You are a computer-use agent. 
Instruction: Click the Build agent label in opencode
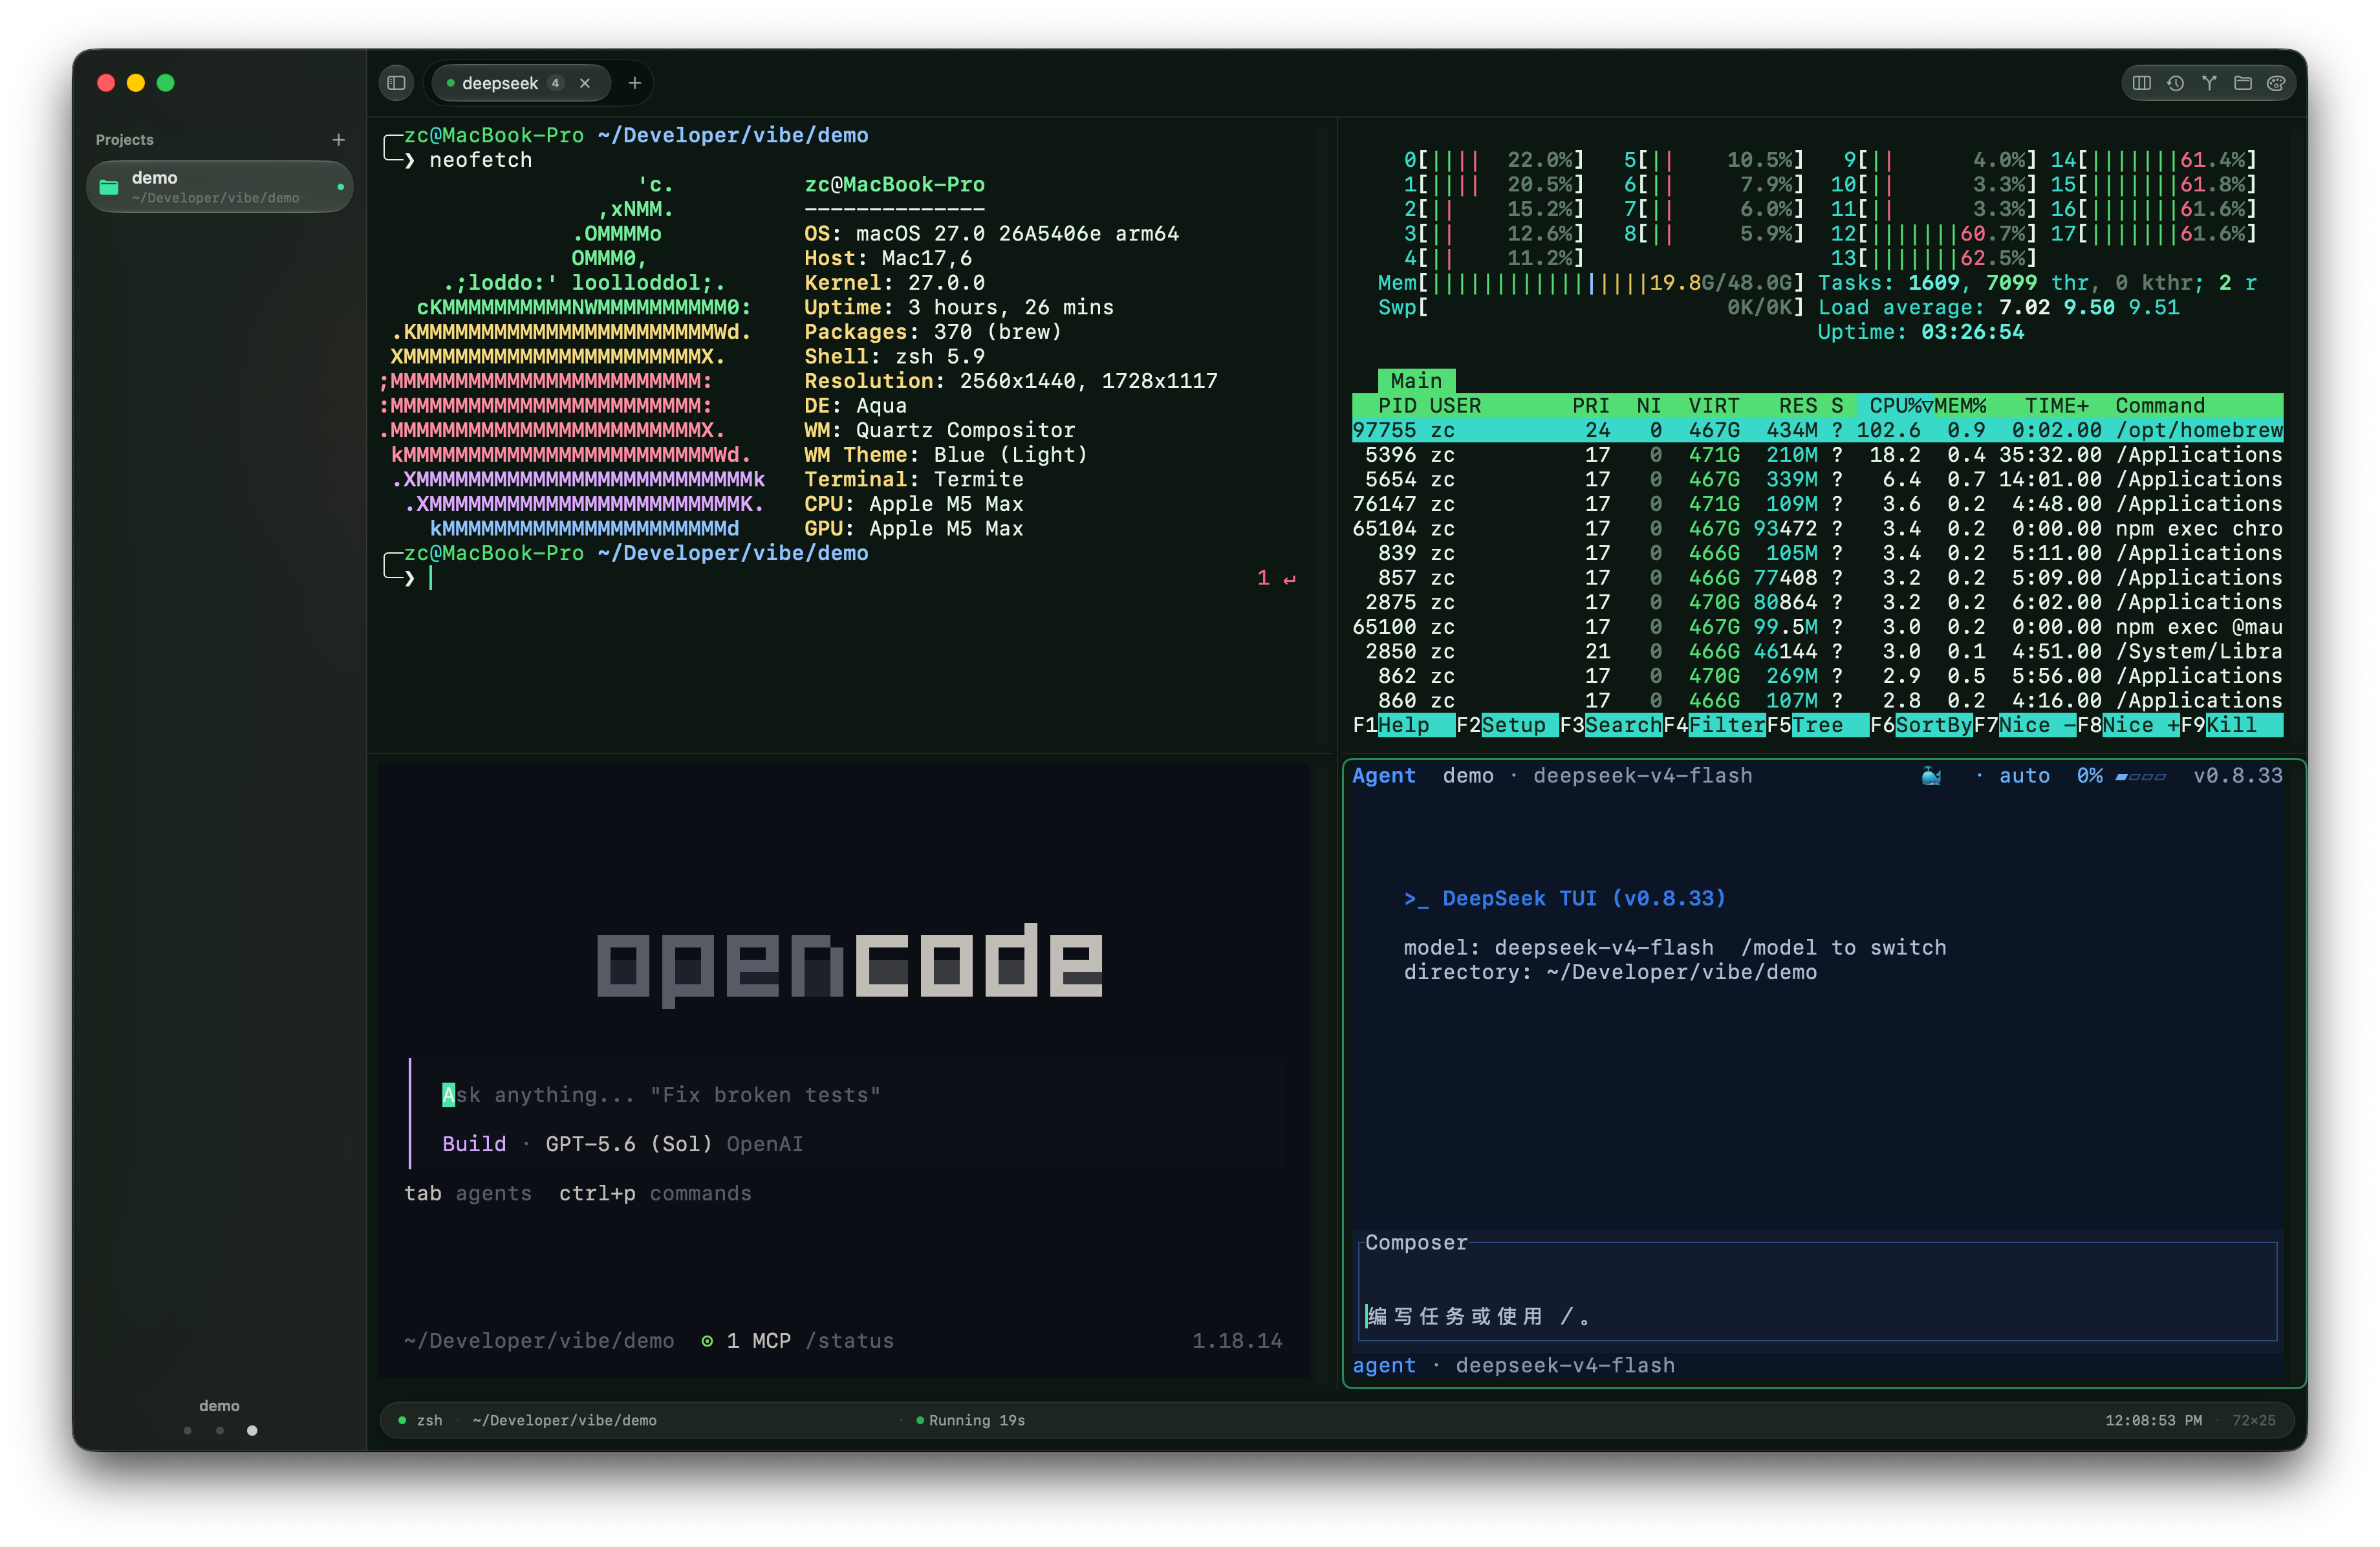point(474,1144)
